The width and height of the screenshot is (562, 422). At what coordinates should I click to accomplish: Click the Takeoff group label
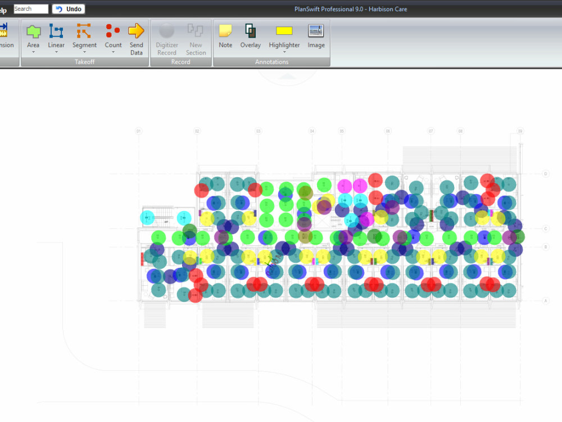click(85, 62)
